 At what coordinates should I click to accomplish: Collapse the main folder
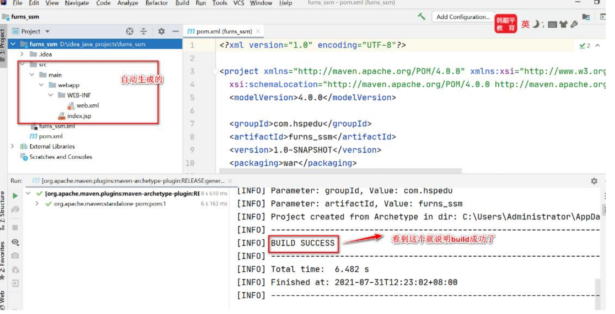(x=32, y=75)
